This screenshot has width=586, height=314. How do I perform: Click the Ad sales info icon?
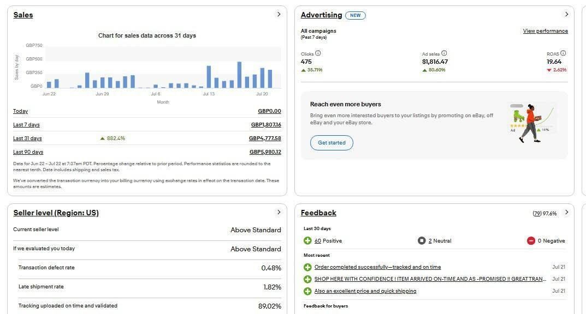click(x=444, y=53)
